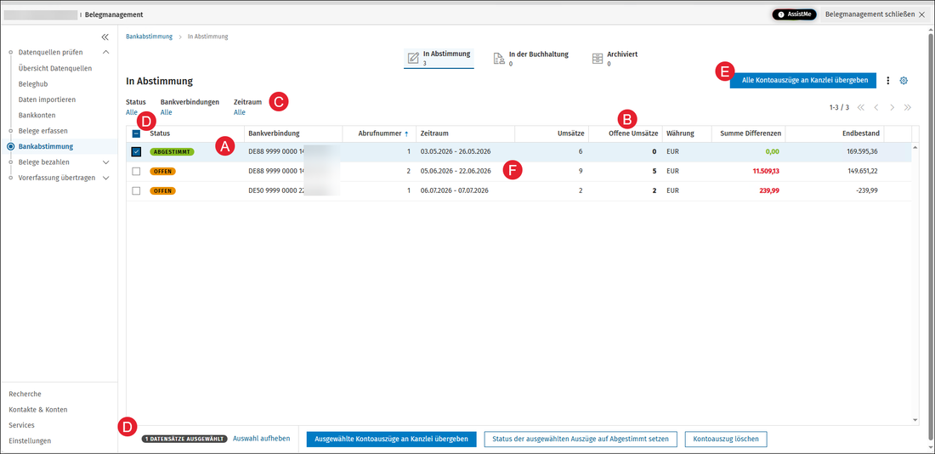935x454 pixels.
Task: Switch to the In der Buchhaltung tab
Action: [530, 58]
